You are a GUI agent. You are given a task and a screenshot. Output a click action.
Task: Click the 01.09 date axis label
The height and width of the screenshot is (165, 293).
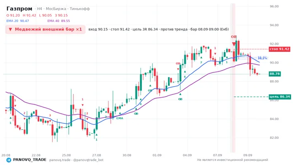pos(157,155)
